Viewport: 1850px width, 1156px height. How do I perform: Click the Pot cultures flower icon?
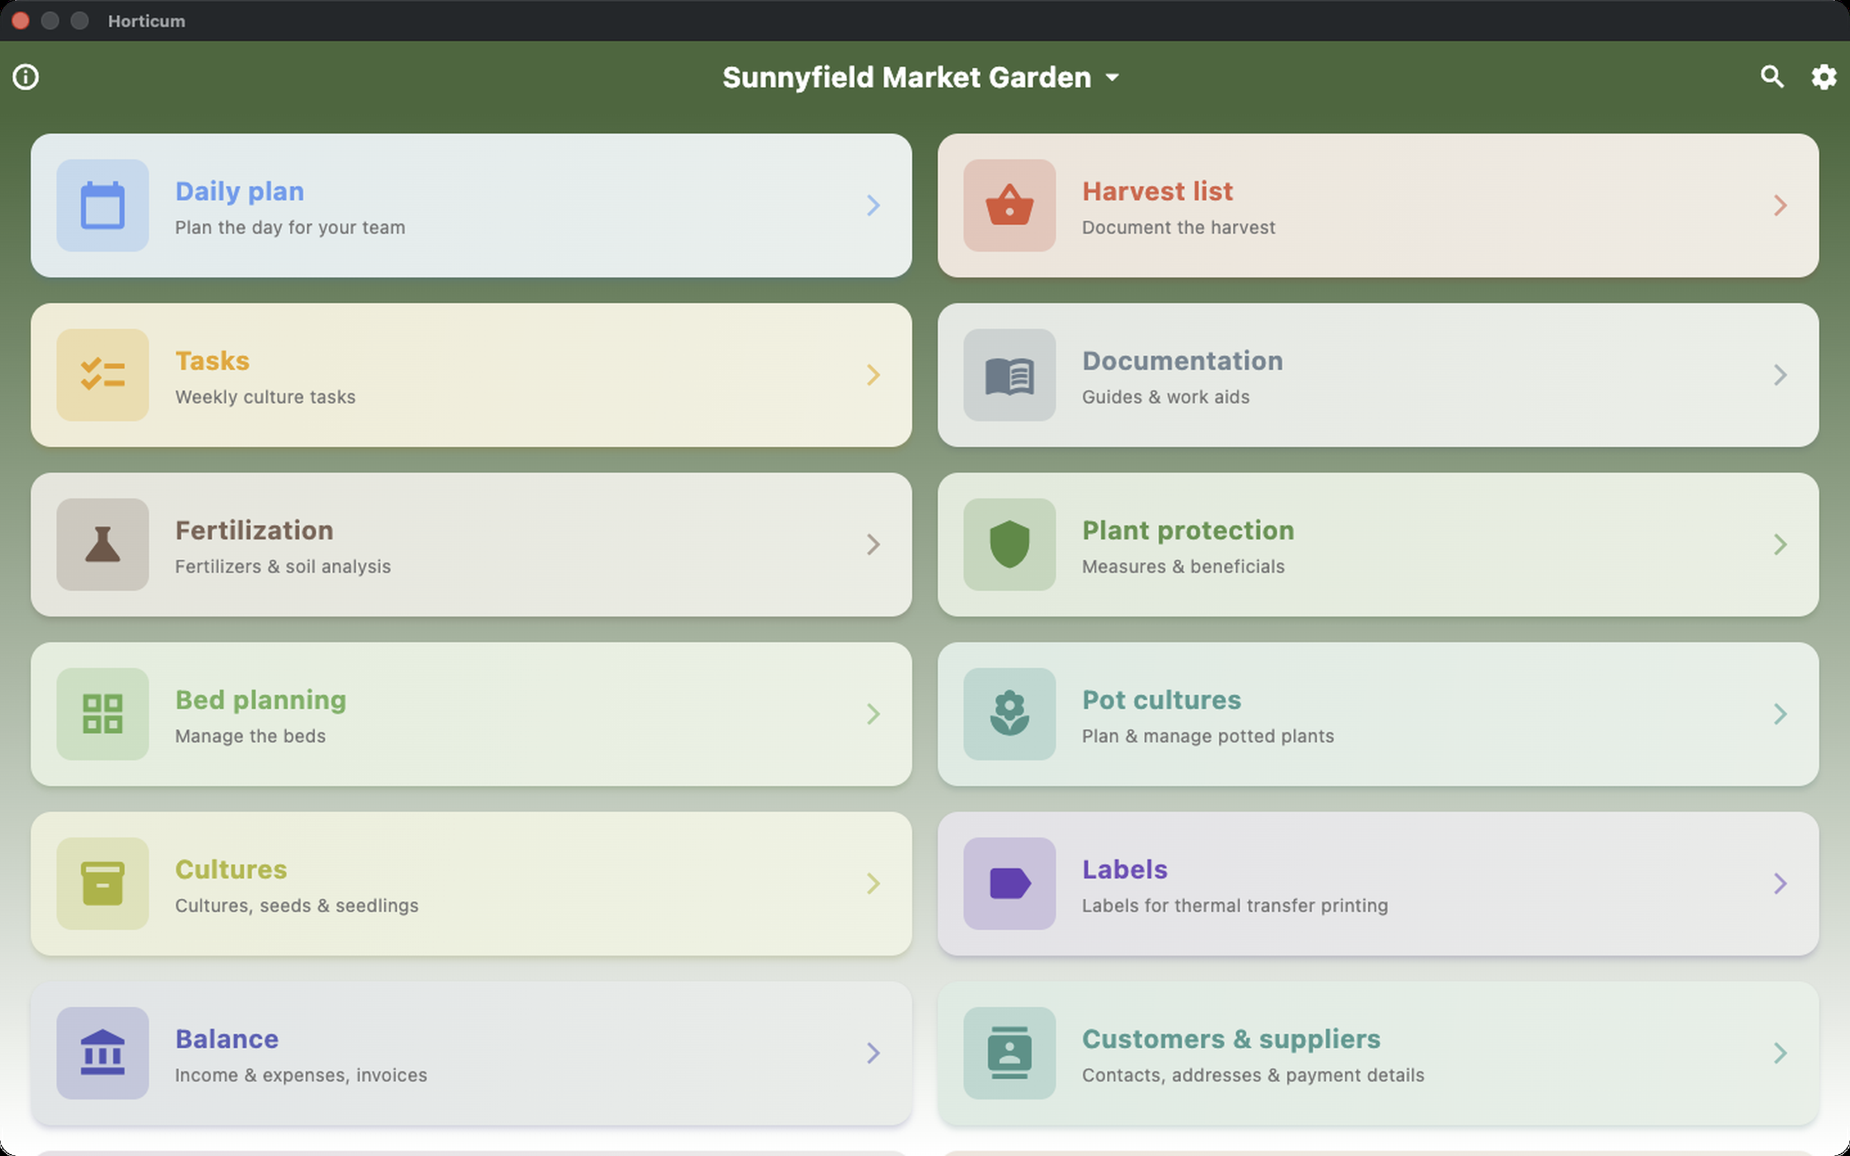click(x=1009, y=714)
